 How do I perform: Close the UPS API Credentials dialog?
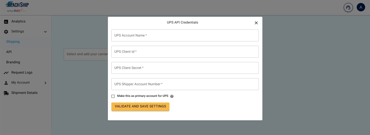point(256,23)
